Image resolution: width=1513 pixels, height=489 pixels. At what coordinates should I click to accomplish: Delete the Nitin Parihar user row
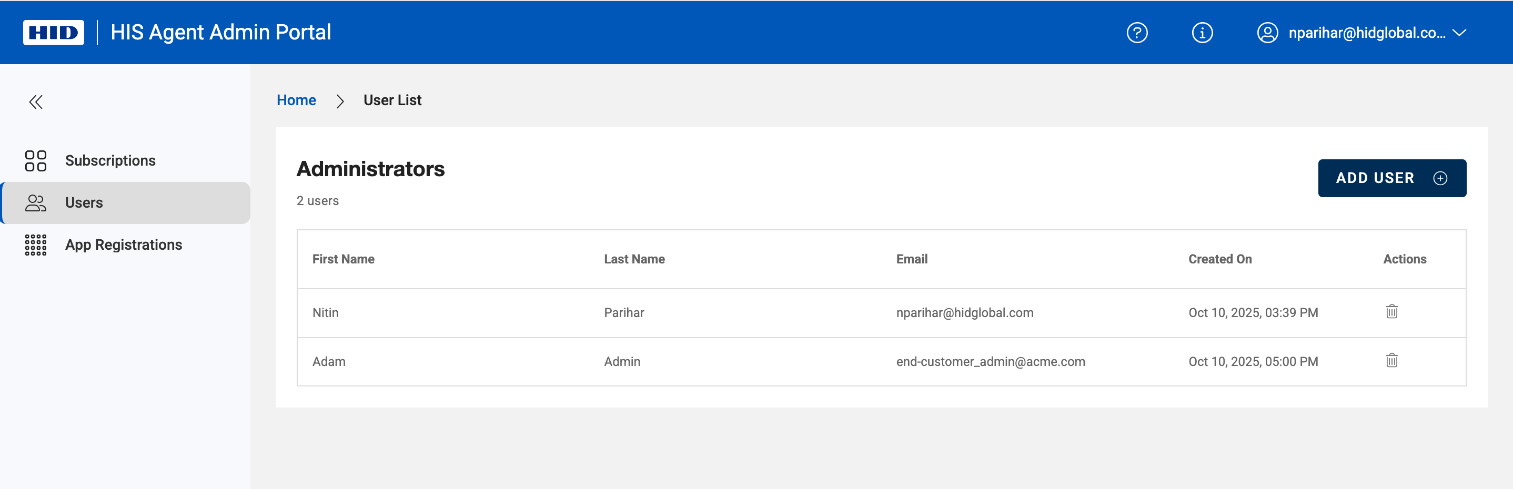(1391, 312)
